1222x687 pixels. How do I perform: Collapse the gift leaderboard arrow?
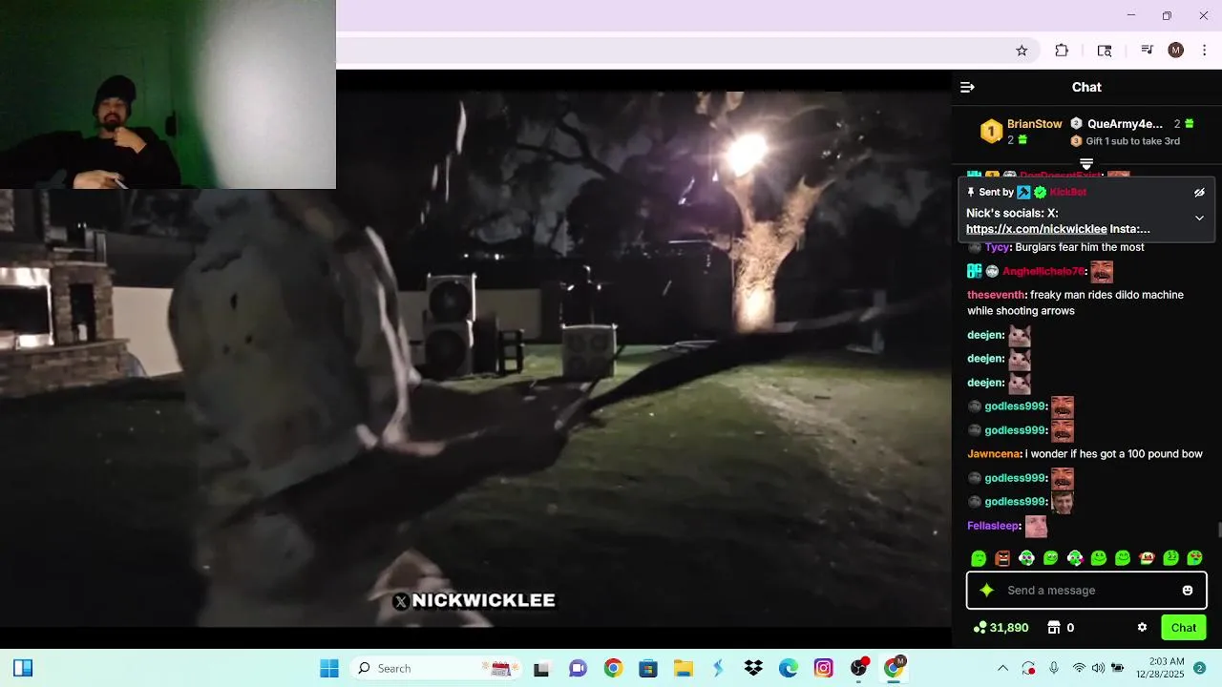pyautogui.click(x=1086, y=165)
